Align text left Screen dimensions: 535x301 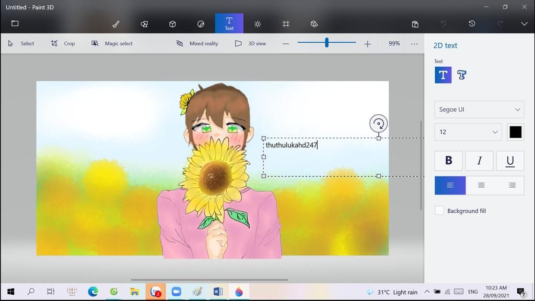pos(450,185)
